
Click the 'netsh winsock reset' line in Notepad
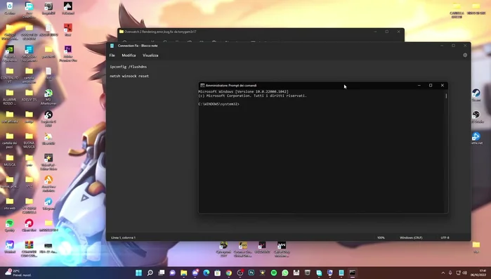[x=129, y=76]
